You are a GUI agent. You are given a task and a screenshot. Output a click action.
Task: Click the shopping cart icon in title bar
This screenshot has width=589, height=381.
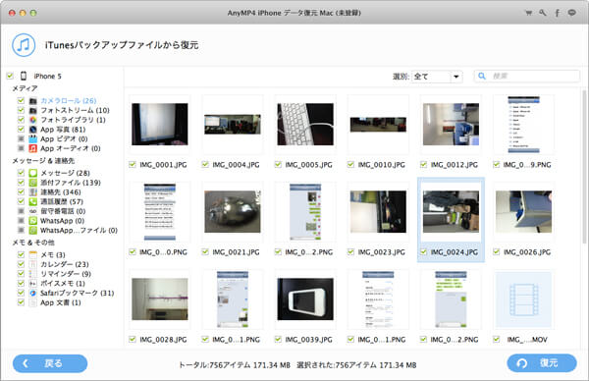(528, 13)
